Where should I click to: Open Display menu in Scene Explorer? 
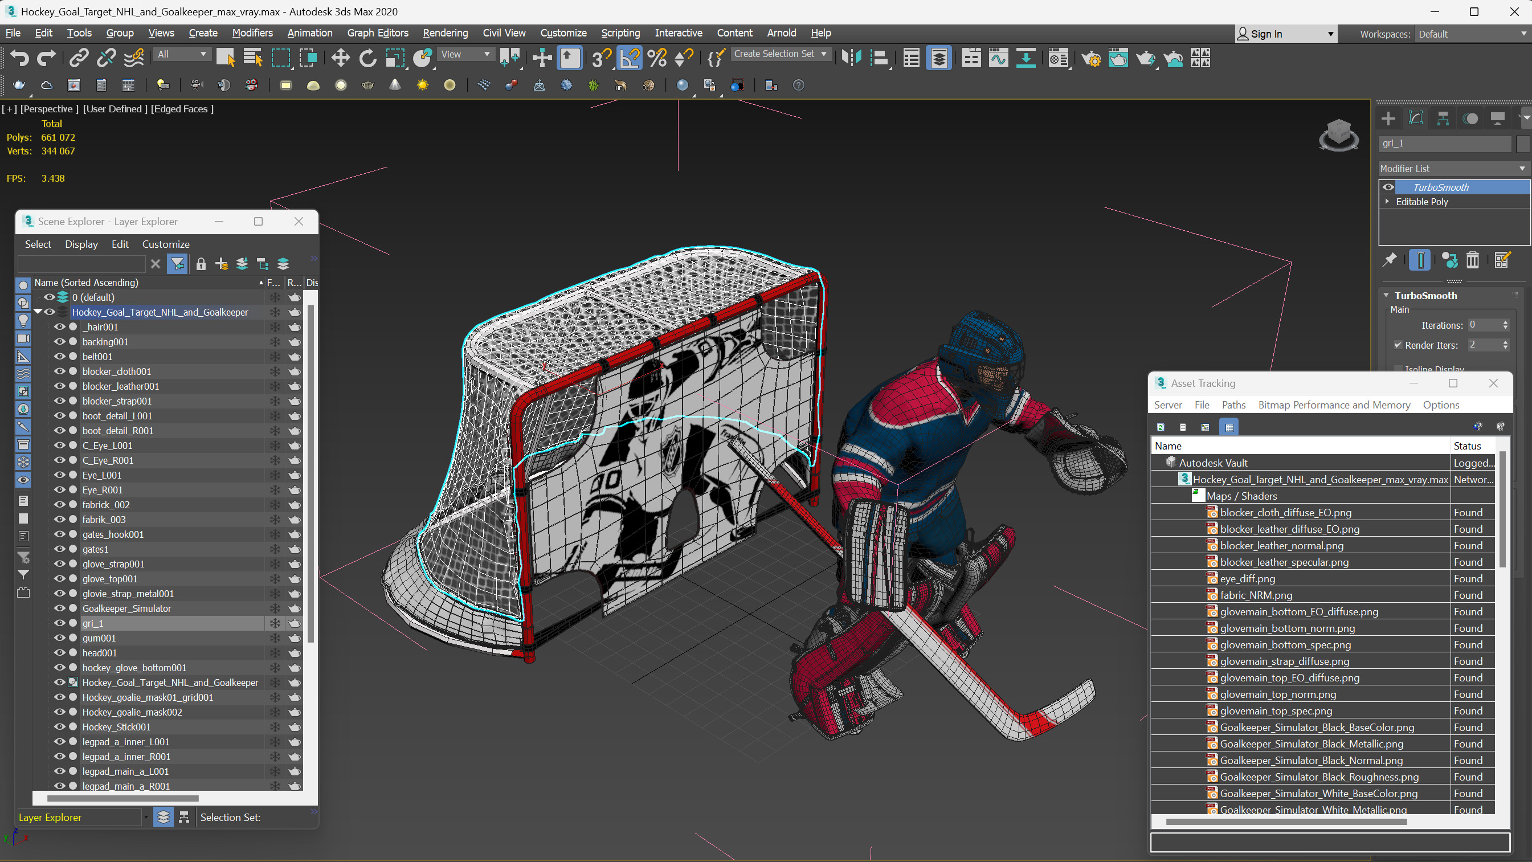(81, 244)
